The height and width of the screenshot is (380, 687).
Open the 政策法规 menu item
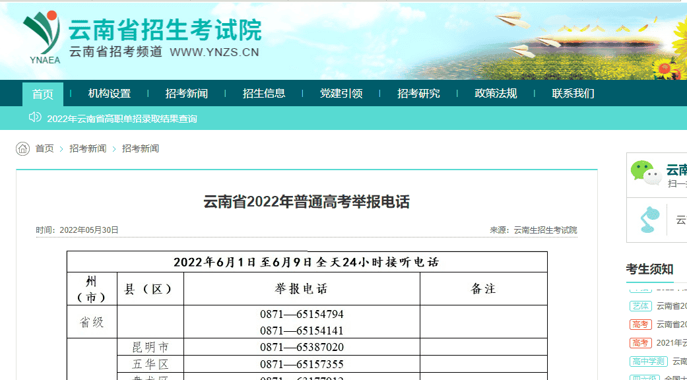[x=496, y=94]
